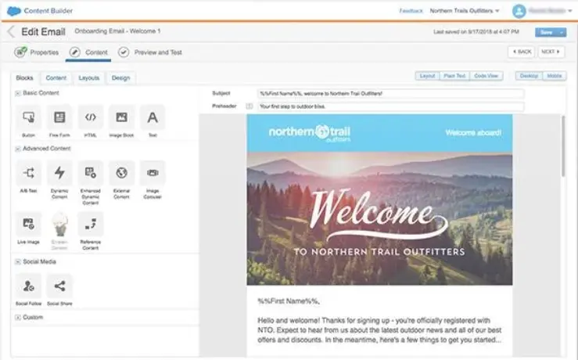Select the Dynamic Content block
This screenshot has height=360, width=578.
(59, 173)
